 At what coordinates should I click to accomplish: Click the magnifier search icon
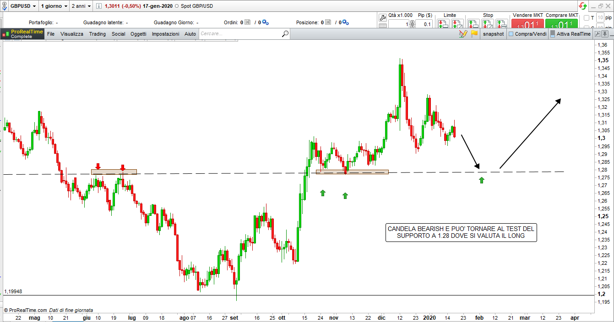pos(285,34)
